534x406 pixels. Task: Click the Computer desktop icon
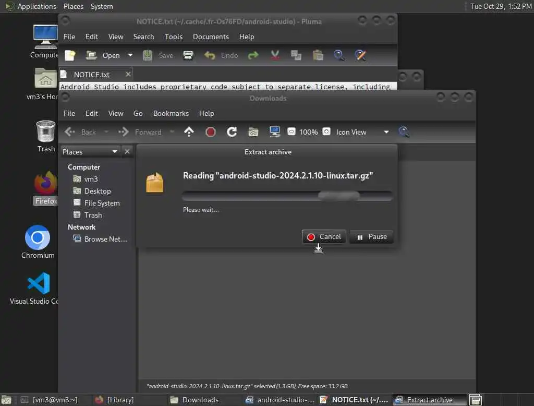(x=45, y=42)
